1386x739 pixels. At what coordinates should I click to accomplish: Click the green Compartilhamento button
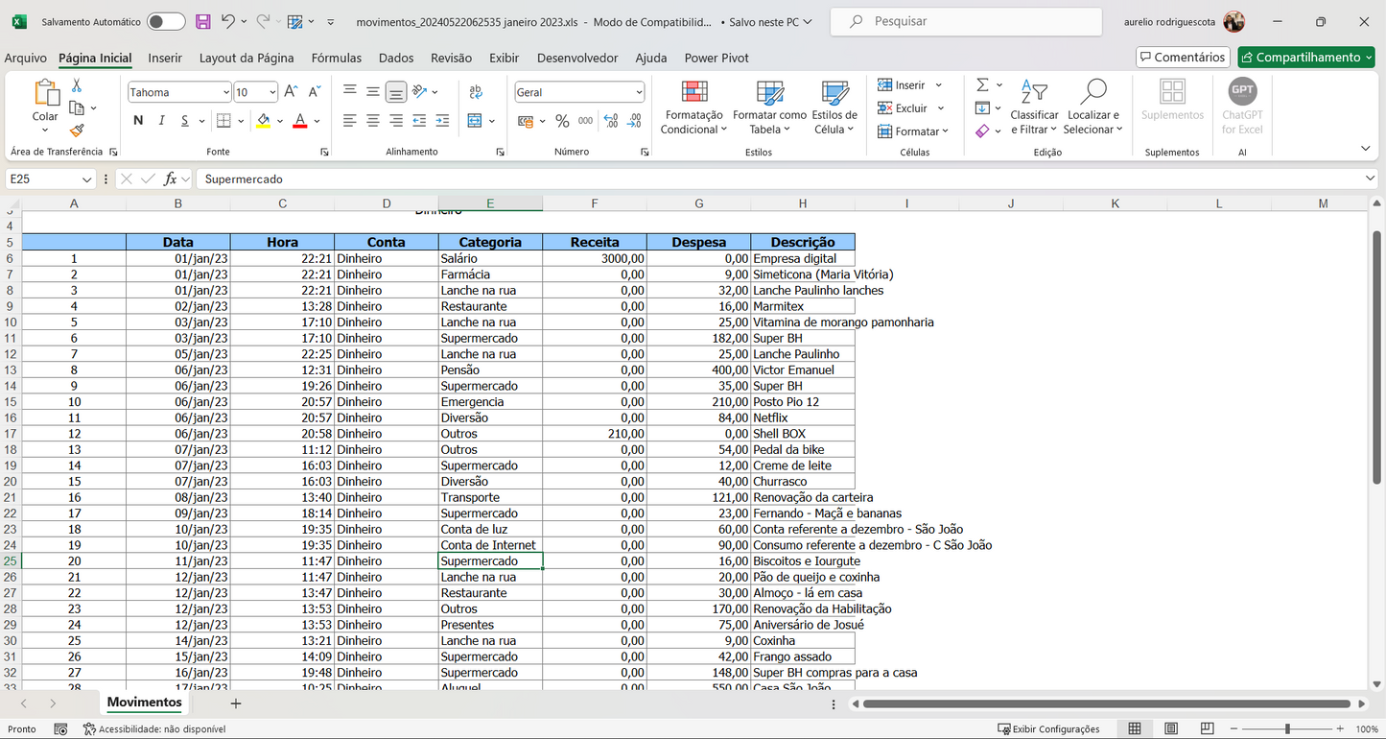1306,57
